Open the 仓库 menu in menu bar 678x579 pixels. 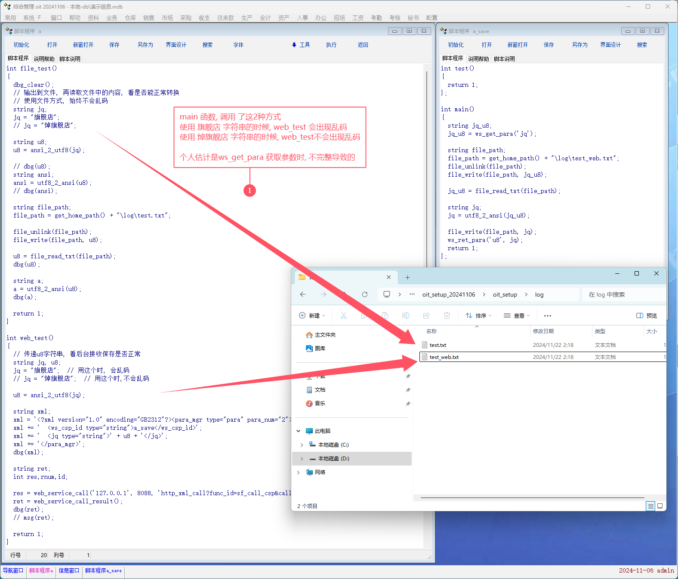130,18
